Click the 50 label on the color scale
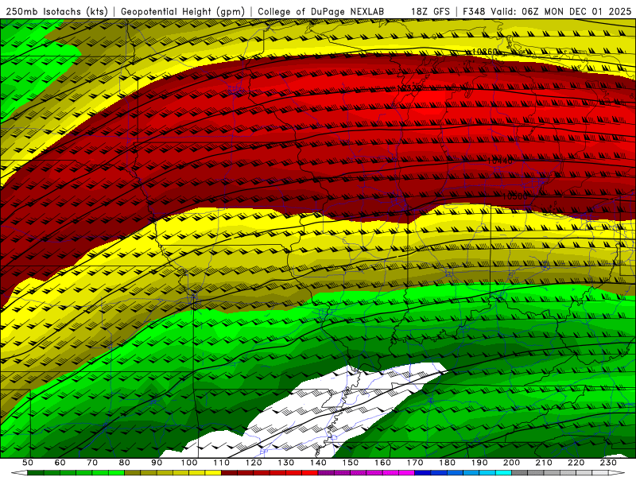 point(28,463)
